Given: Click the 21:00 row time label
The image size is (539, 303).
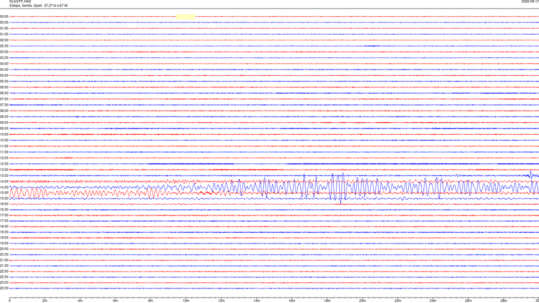Looking at the screenshot, I should point(4,260).
